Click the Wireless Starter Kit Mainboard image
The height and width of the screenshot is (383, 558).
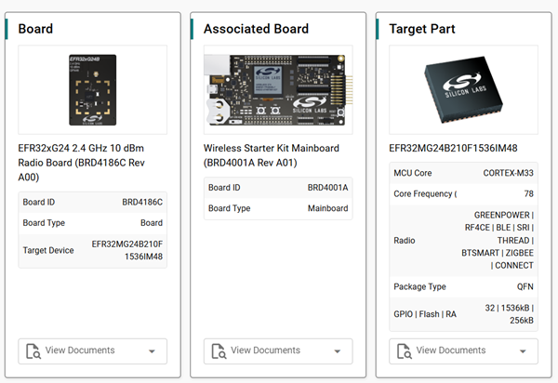coord(278,89)
